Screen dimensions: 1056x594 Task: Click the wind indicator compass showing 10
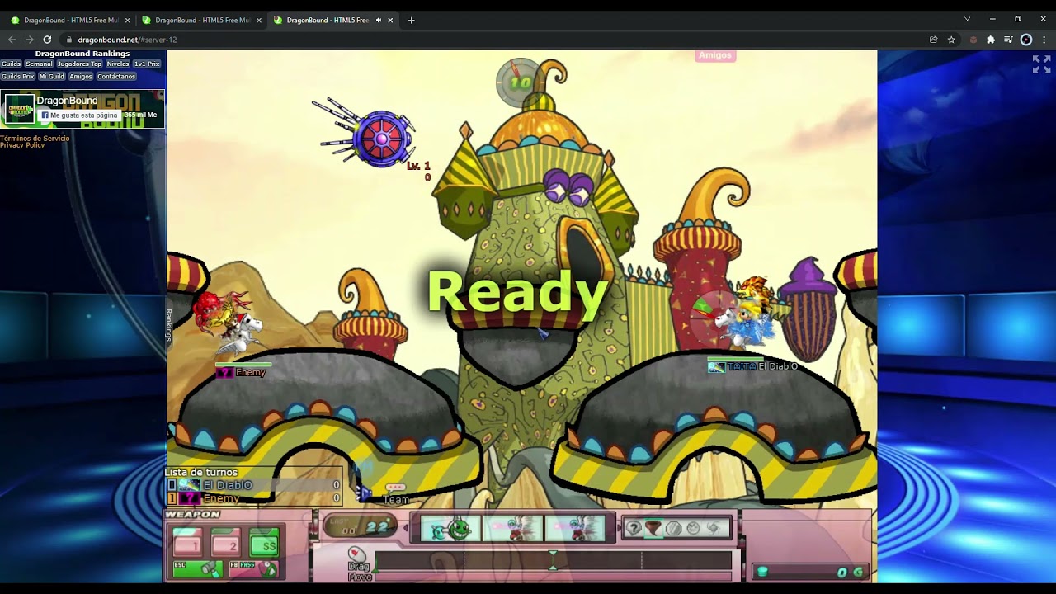pyautogui.click(x=520, y=82)
